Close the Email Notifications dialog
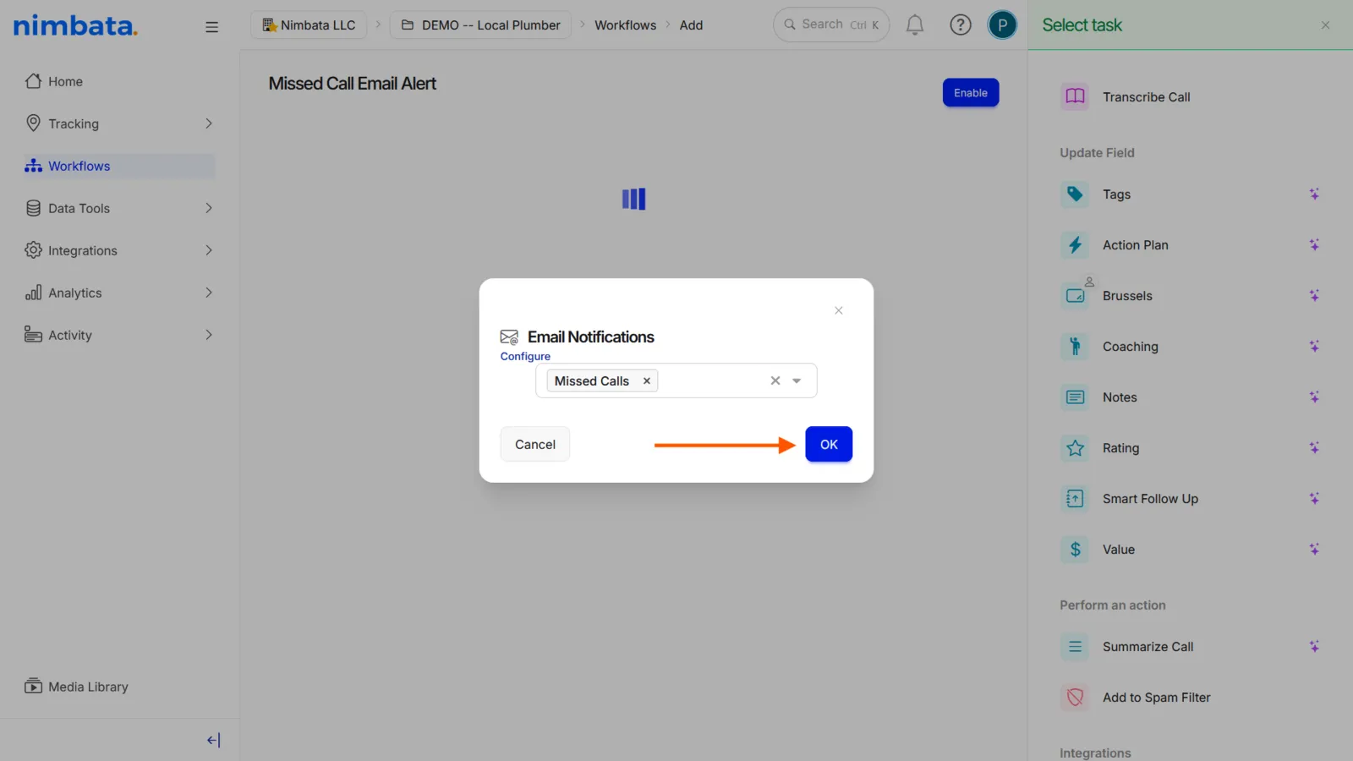The image size is (1353, 761). click(x=838, y=310)
